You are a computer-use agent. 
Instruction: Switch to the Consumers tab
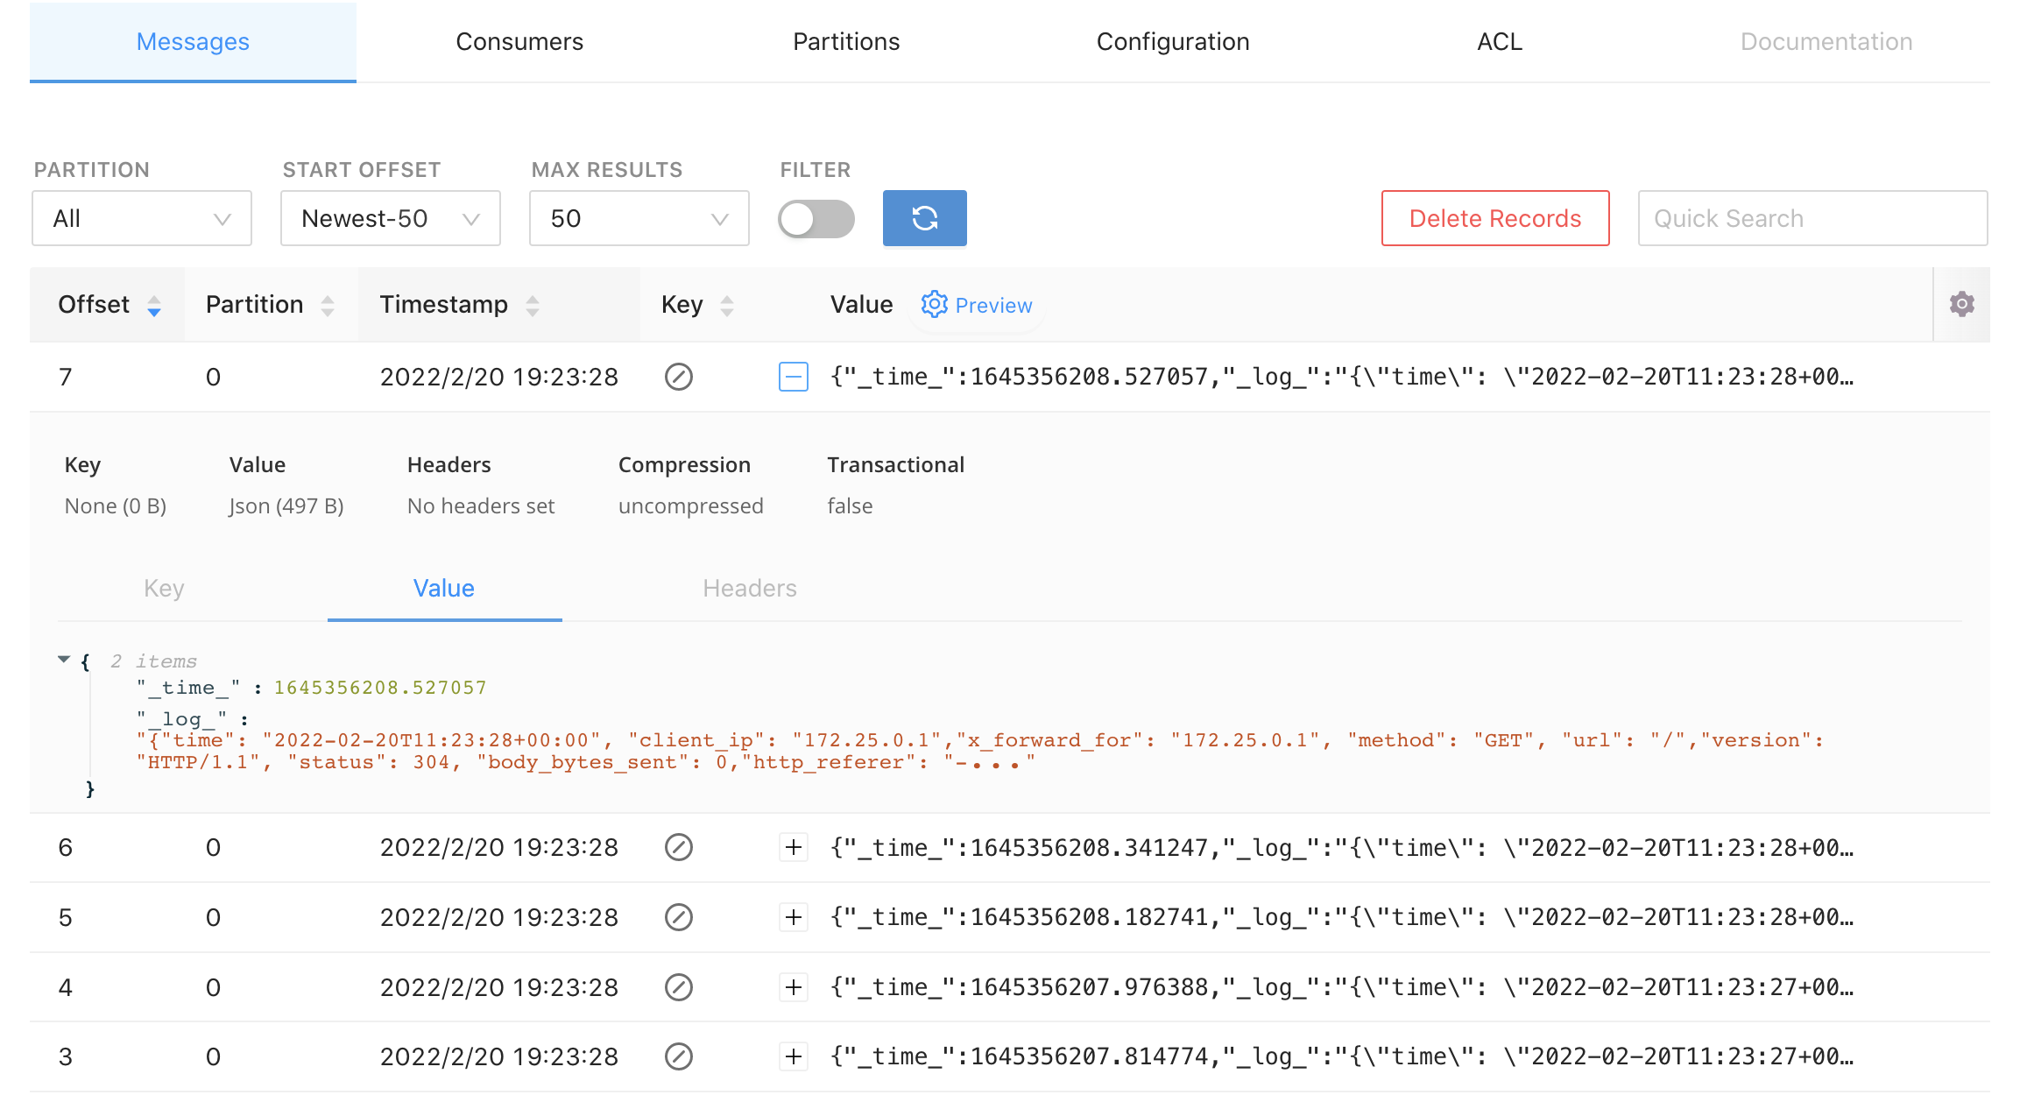tap(519, 42)
